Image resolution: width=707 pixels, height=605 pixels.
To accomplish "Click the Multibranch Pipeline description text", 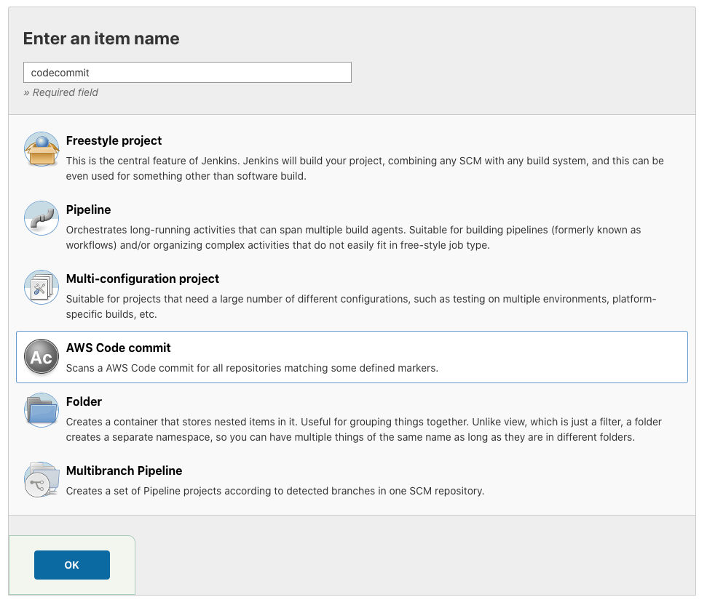I will pos(274,491).
